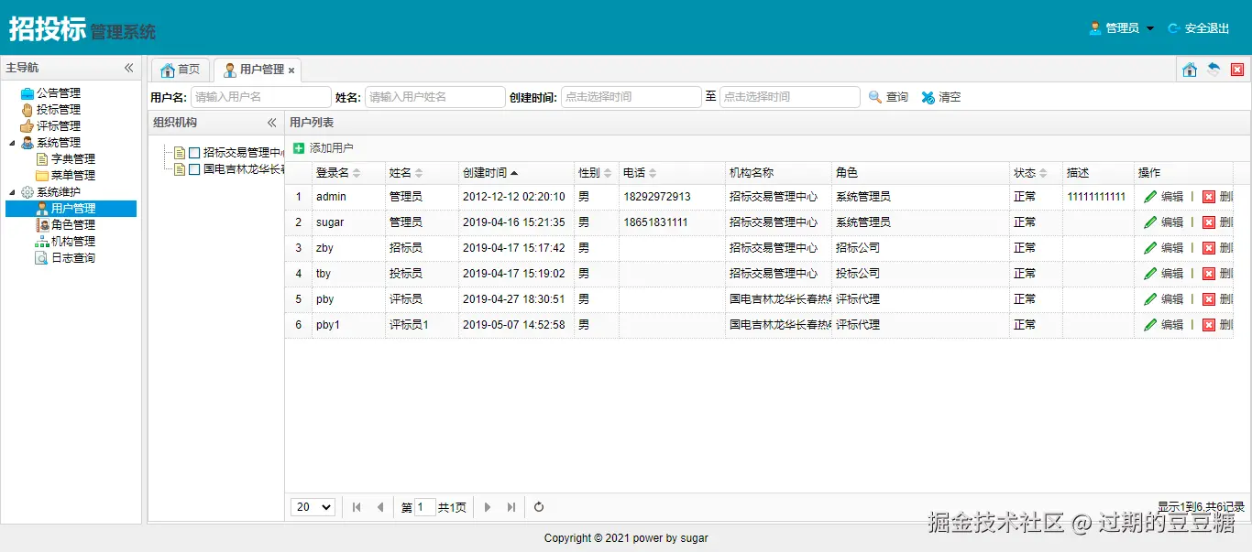Delete the sugar user row
This screenshot has width=1252, height=552.
click(x=1218, y=222)
